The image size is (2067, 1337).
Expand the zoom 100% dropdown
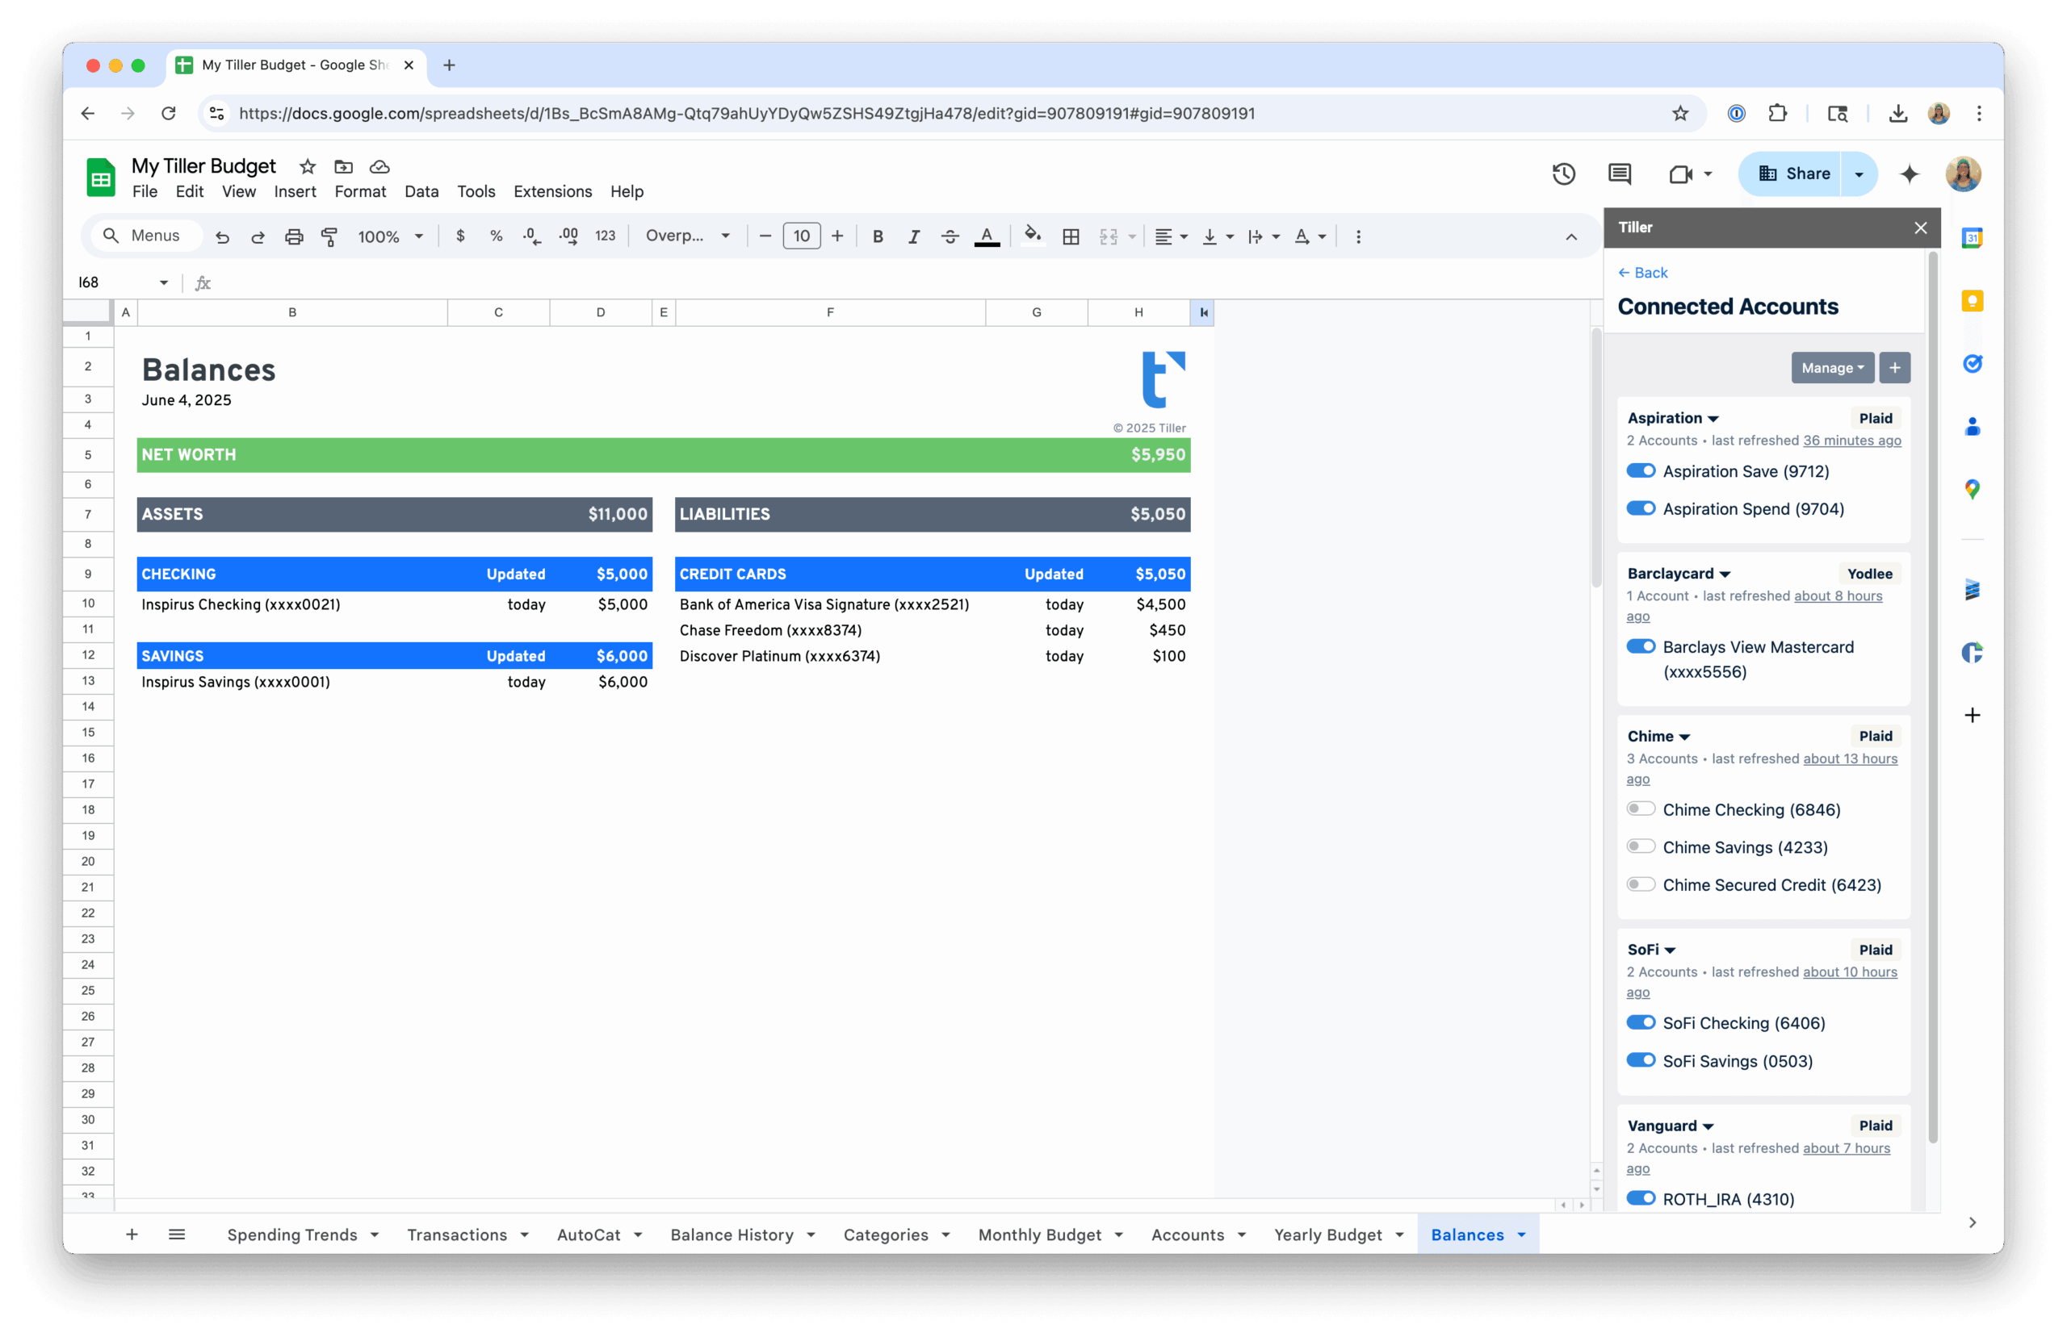[390, 236]
